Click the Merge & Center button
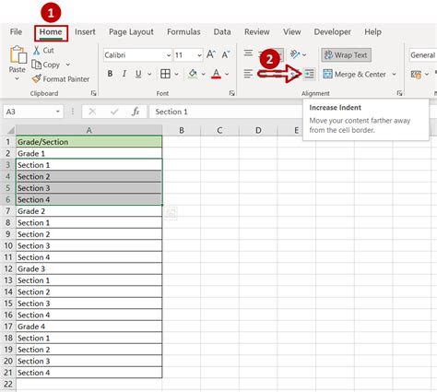Screen dimensions: 437x392 [354, 74]
